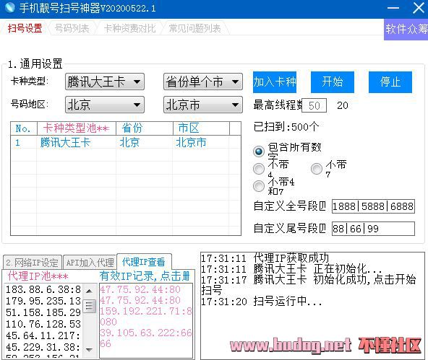Click the IP pool scroll-up arrow
428x360 pixels.
point(89,291)
